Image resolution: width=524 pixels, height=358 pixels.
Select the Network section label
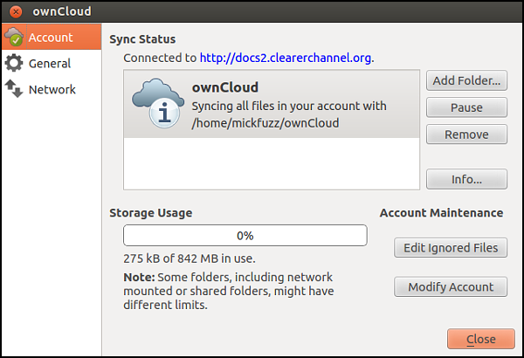tap(52, 89)
